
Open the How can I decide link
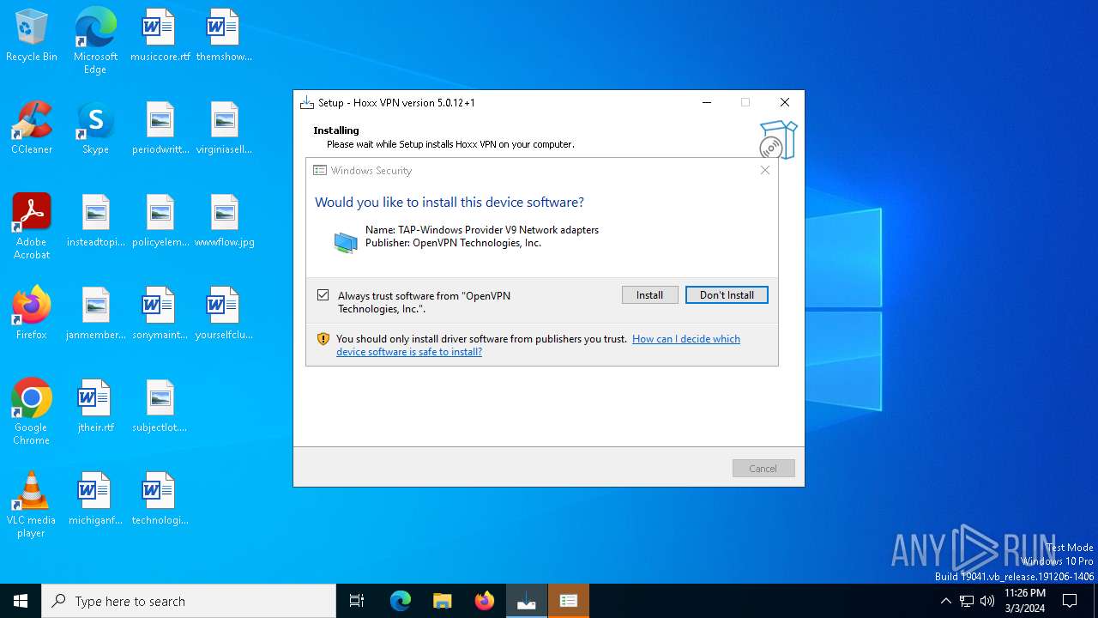coord(538,345)
